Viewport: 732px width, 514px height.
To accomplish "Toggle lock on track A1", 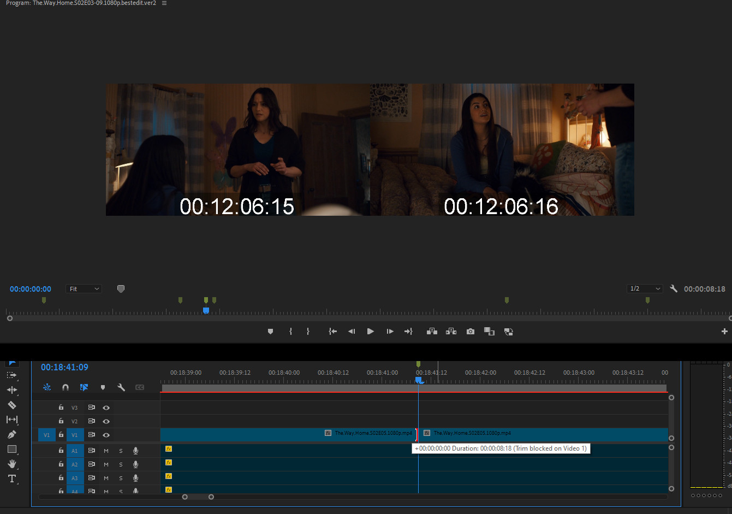I will pos(61,451).
